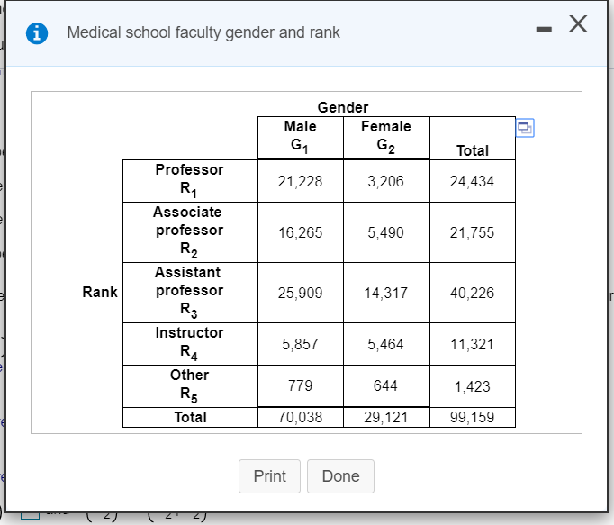This screenshot has height=525, width=614.
Task: Click the Instructor R4 row label
Action: click(190, 344)
